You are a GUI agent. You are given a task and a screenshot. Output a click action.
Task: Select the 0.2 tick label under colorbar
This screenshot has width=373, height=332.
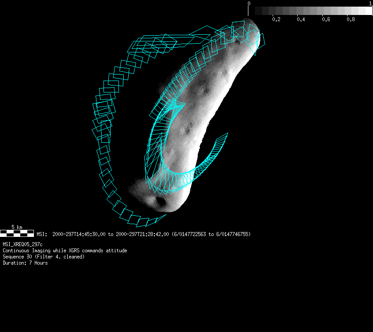point(276,19)
